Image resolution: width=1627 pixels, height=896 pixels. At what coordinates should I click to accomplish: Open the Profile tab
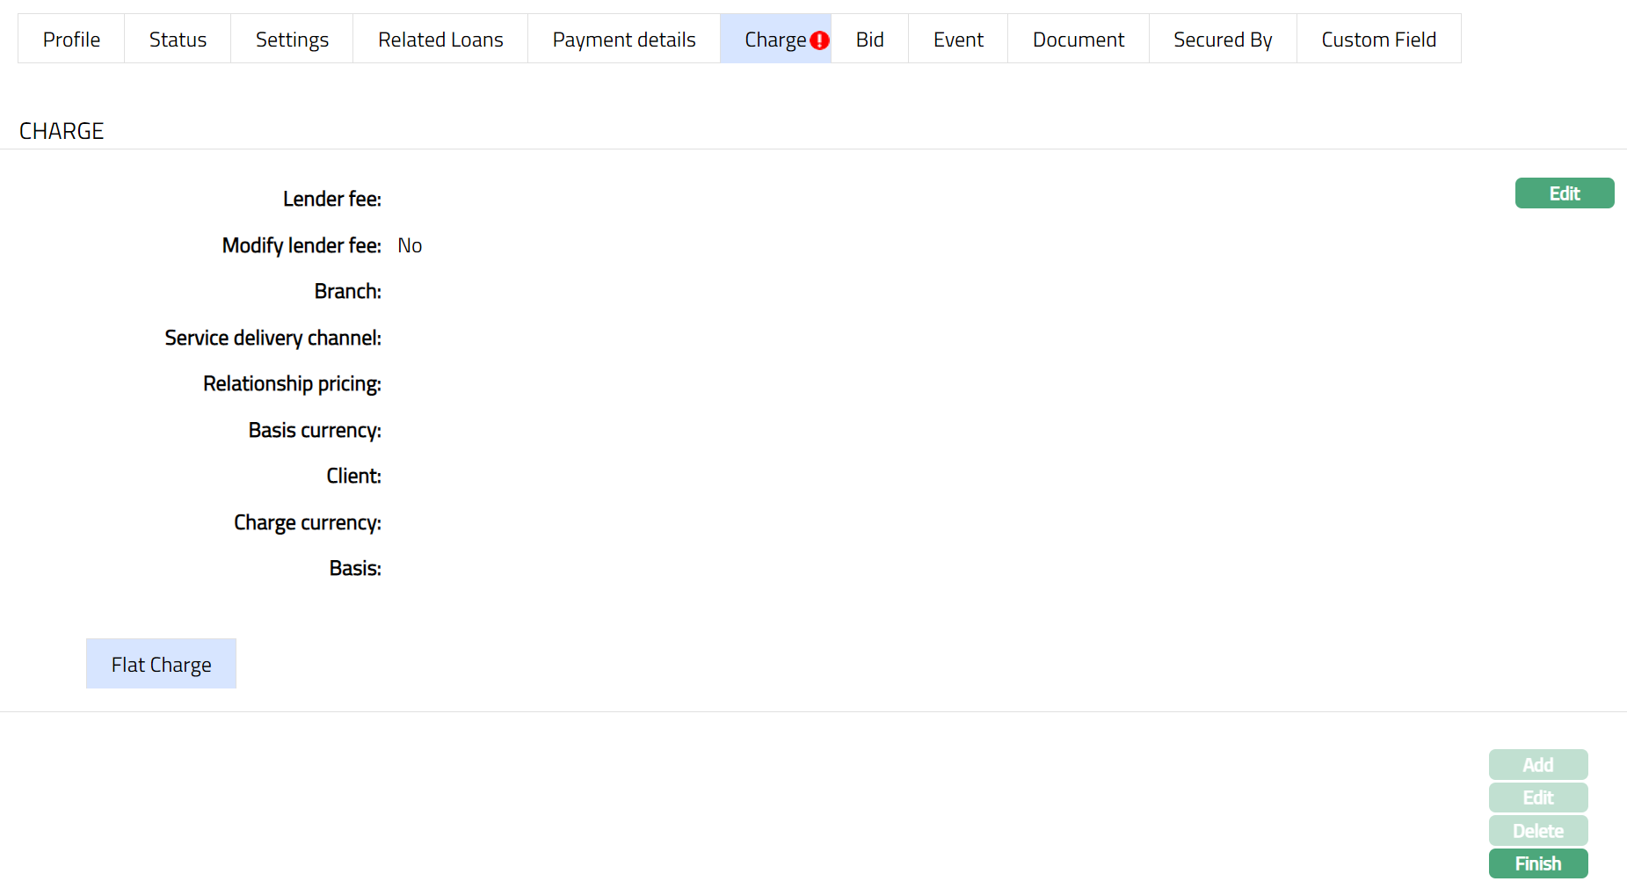(x=71, y=40)
